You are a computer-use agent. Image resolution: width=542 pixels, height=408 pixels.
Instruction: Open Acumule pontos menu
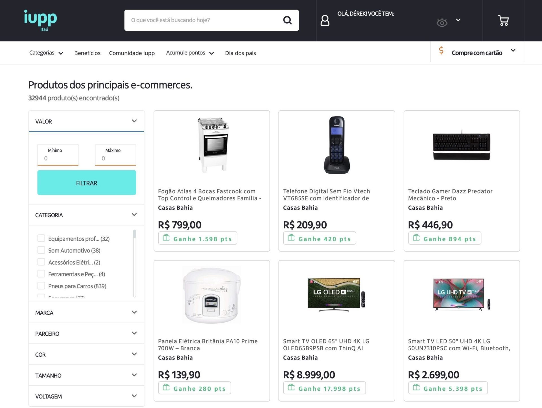(x=190, y=53)
